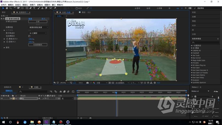Select the Rectangle shape tool

(27, 8)
